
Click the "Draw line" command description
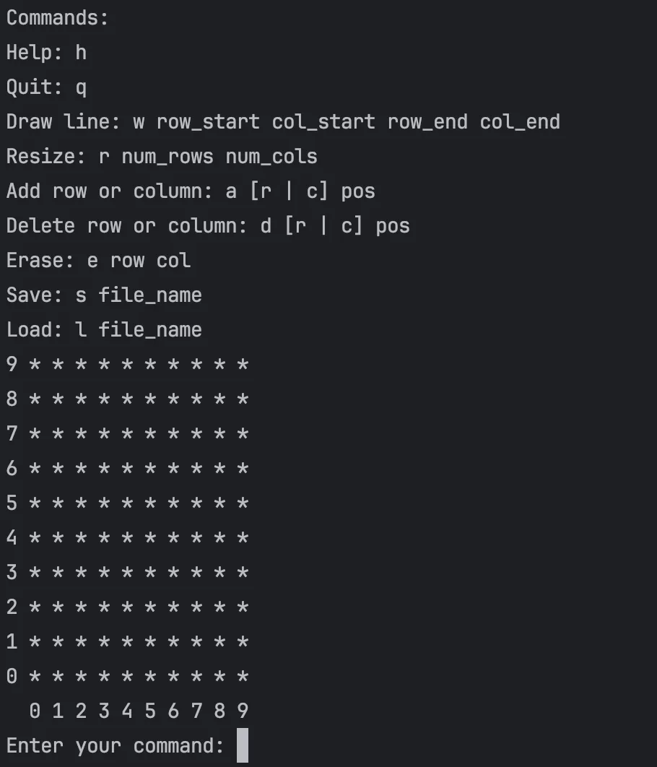point(283,122)
